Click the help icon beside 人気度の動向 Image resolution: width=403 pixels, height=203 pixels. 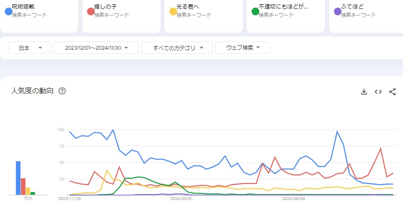pos(62,91)
